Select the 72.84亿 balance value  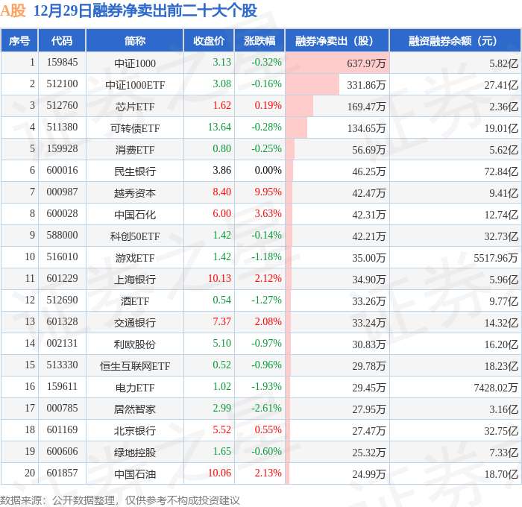501,171
